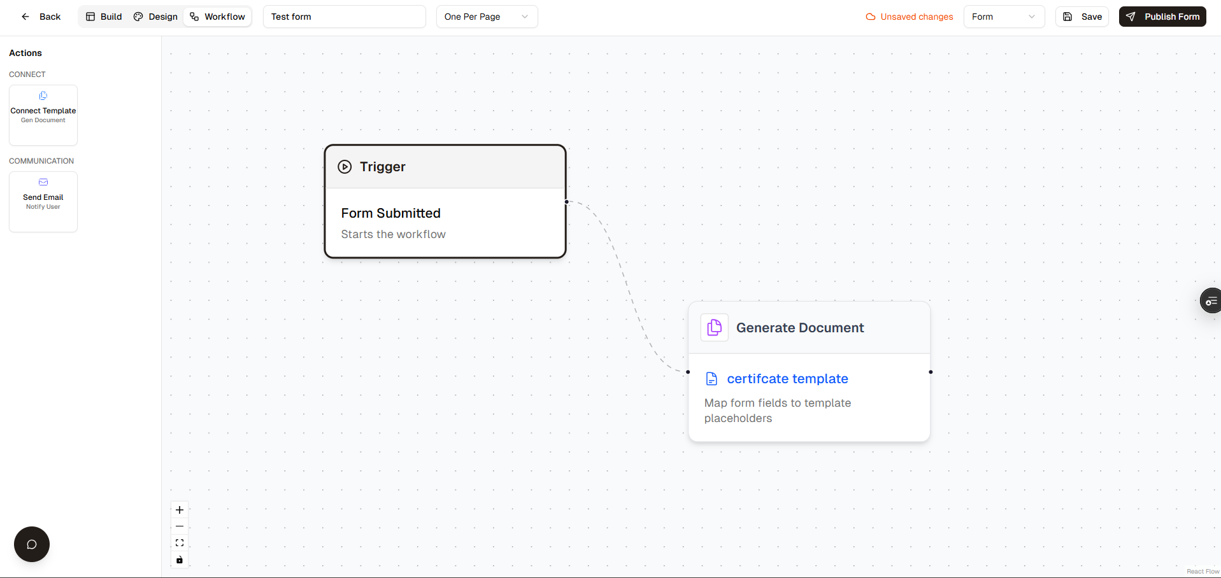The image size is (1221, 578).
Task: Switch to the Build tab
Action: (x=103, y=17)
